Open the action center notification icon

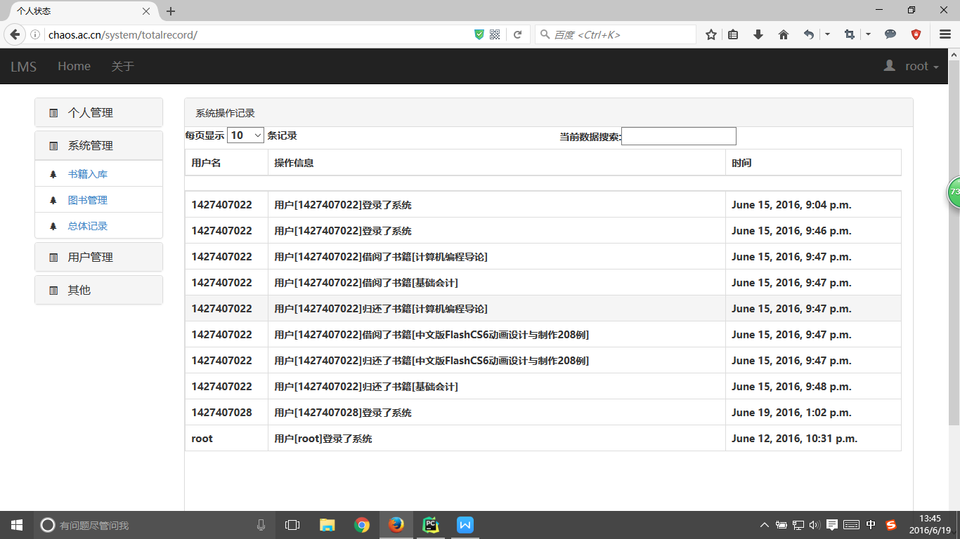tap(832, 525)
